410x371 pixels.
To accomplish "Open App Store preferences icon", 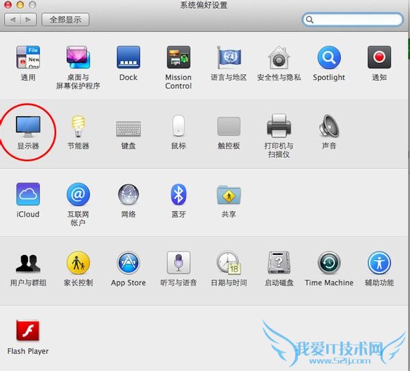I will click(128, 263).
